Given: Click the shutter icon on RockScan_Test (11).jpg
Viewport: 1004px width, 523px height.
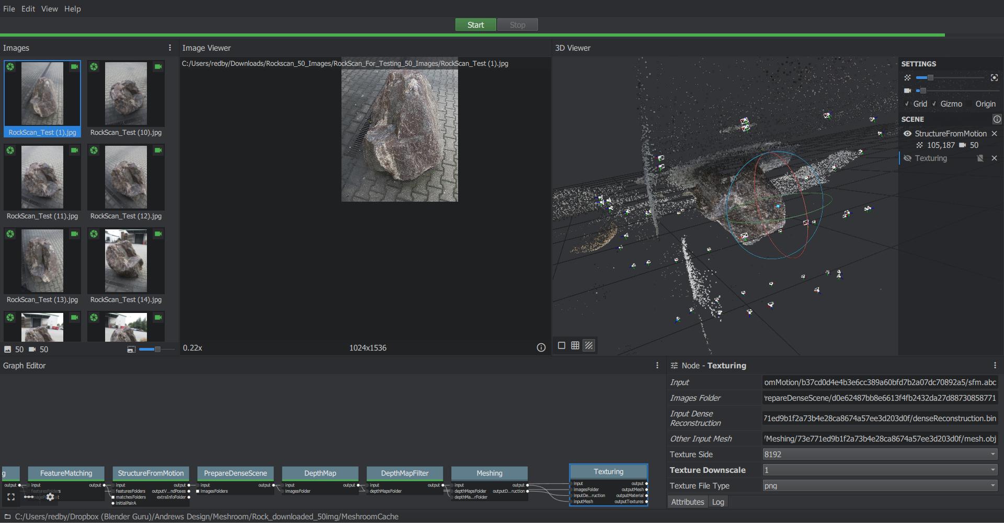Looking at the screenshot, I should [10, 150].
